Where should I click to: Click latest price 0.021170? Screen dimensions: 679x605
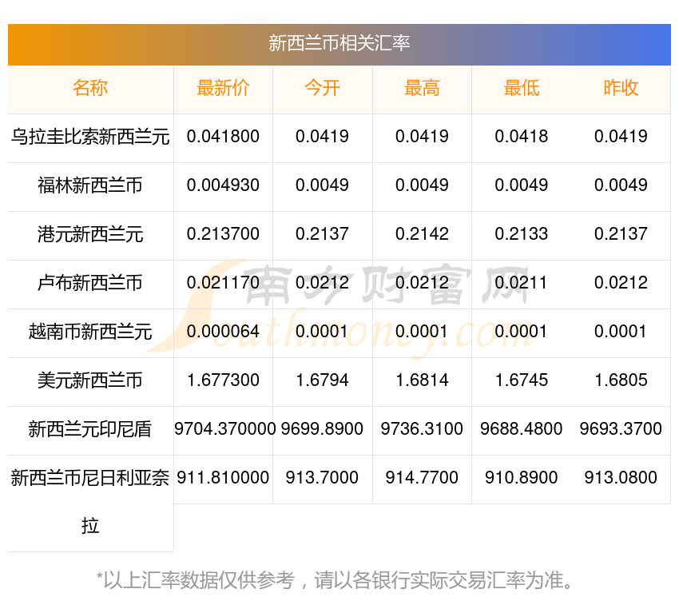coord(223,283)
